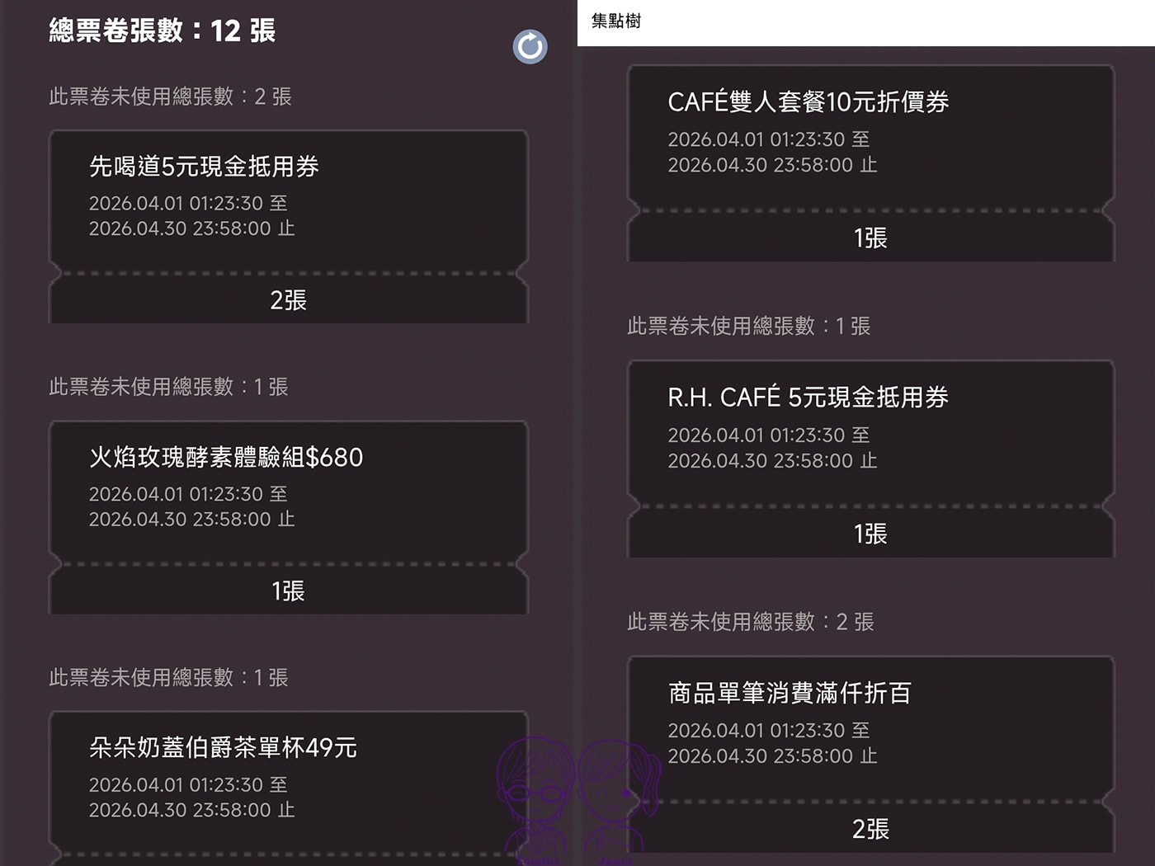Viewport: 1155px width, 866px height.
Task: Select the 1張 strip under CAFÉ雙人套餐 coupon
Action: tap(870, 238)
